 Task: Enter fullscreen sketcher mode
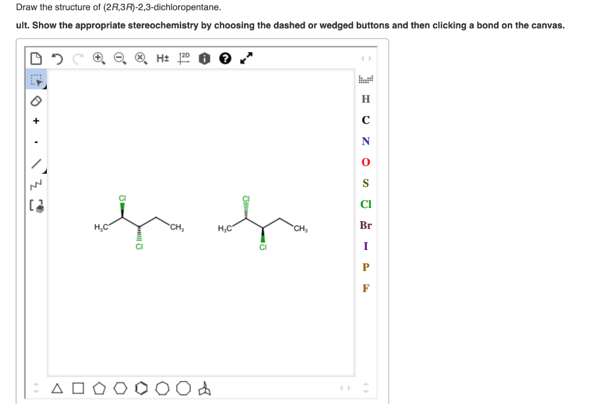[245, 58]
